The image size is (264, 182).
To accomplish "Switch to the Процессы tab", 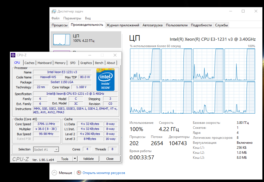I will (59, 25).
